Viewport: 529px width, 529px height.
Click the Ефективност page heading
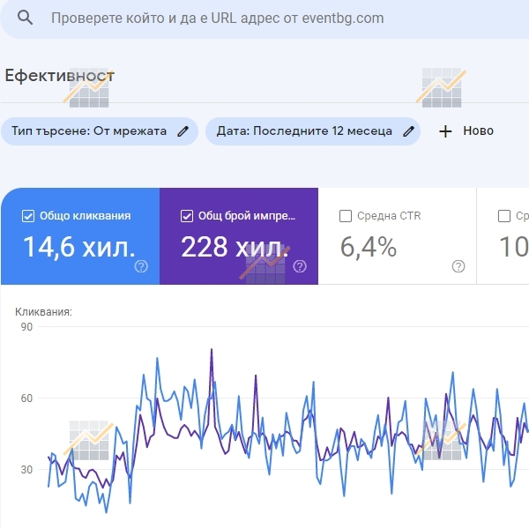pyautogui.click(x=60, y=76)
